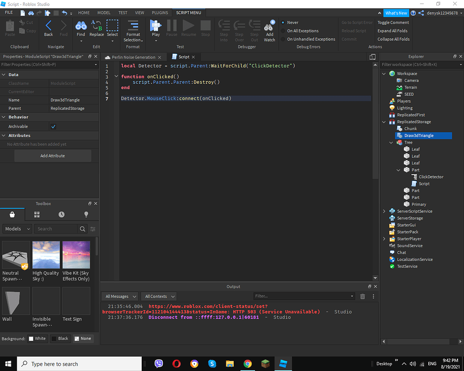Click the delete trash icon in Output
The width and height of the screenshot is (464, 371).
tap(362, 296)
